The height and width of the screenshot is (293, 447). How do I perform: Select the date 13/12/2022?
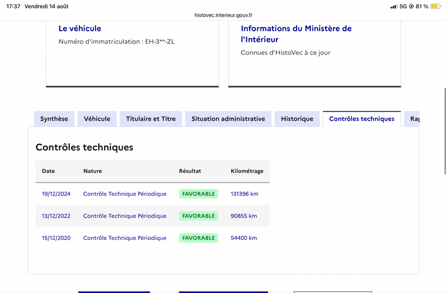[56, 216]
